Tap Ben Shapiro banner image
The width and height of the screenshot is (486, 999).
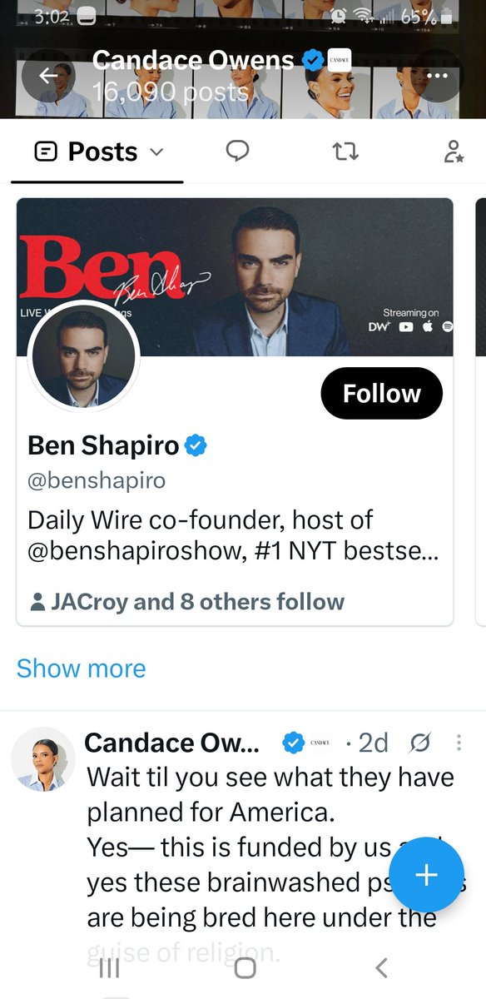[x=235, y=277]
